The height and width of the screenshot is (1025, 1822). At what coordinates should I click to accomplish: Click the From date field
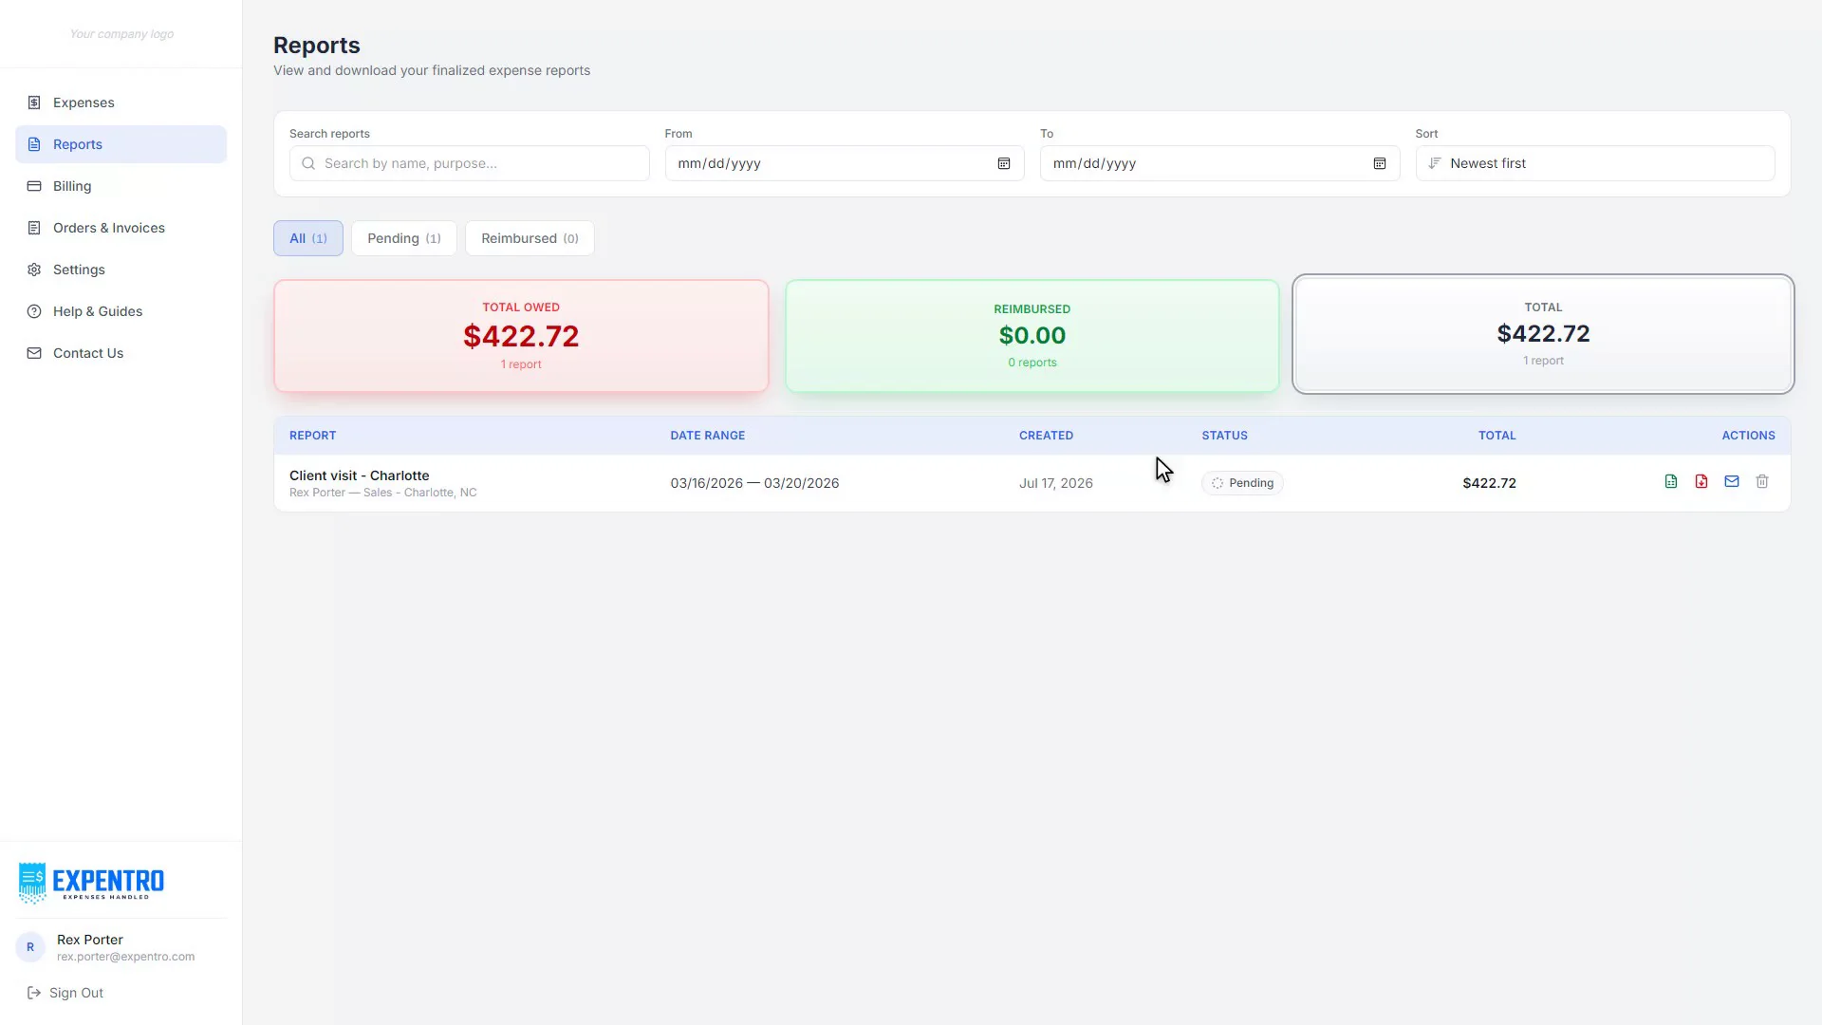coord(845,163)
